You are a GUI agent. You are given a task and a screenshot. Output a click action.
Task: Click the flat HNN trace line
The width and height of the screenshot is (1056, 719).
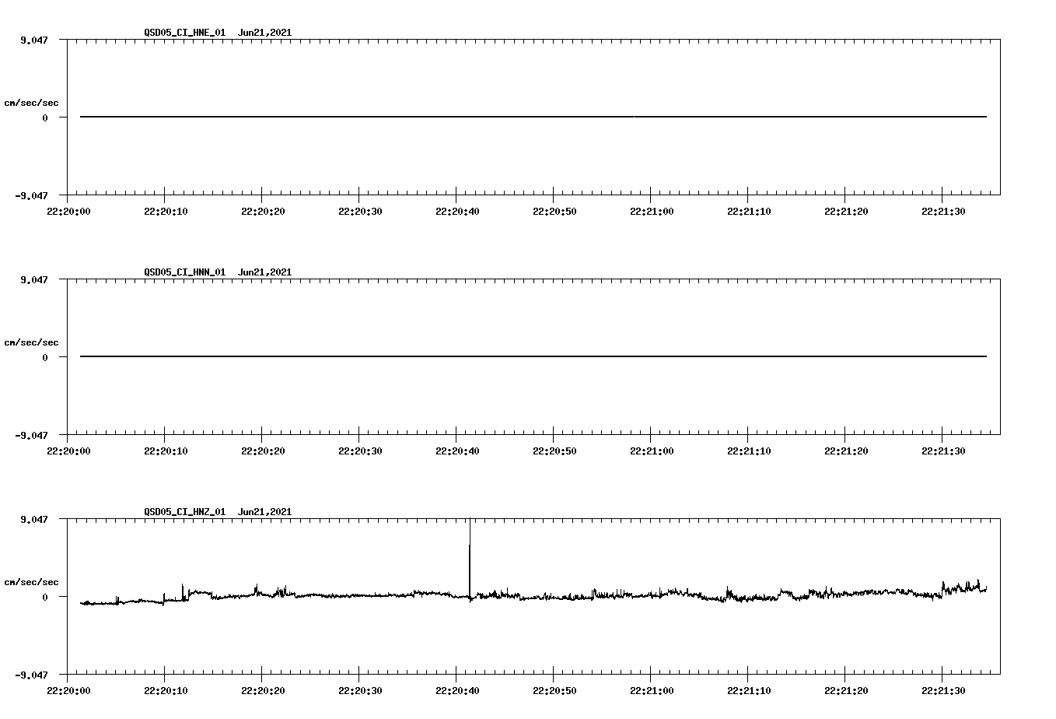pos(533,356)
